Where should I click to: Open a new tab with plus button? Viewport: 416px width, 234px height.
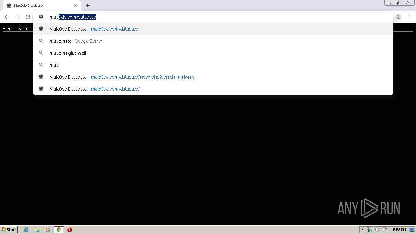(88, 6)
